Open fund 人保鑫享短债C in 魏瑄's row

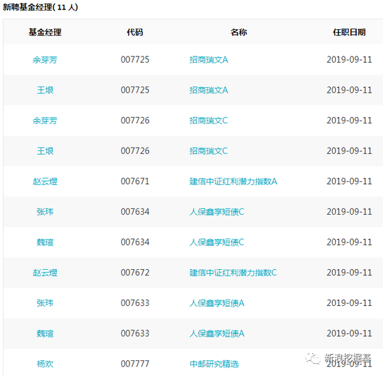pos(217,243)
